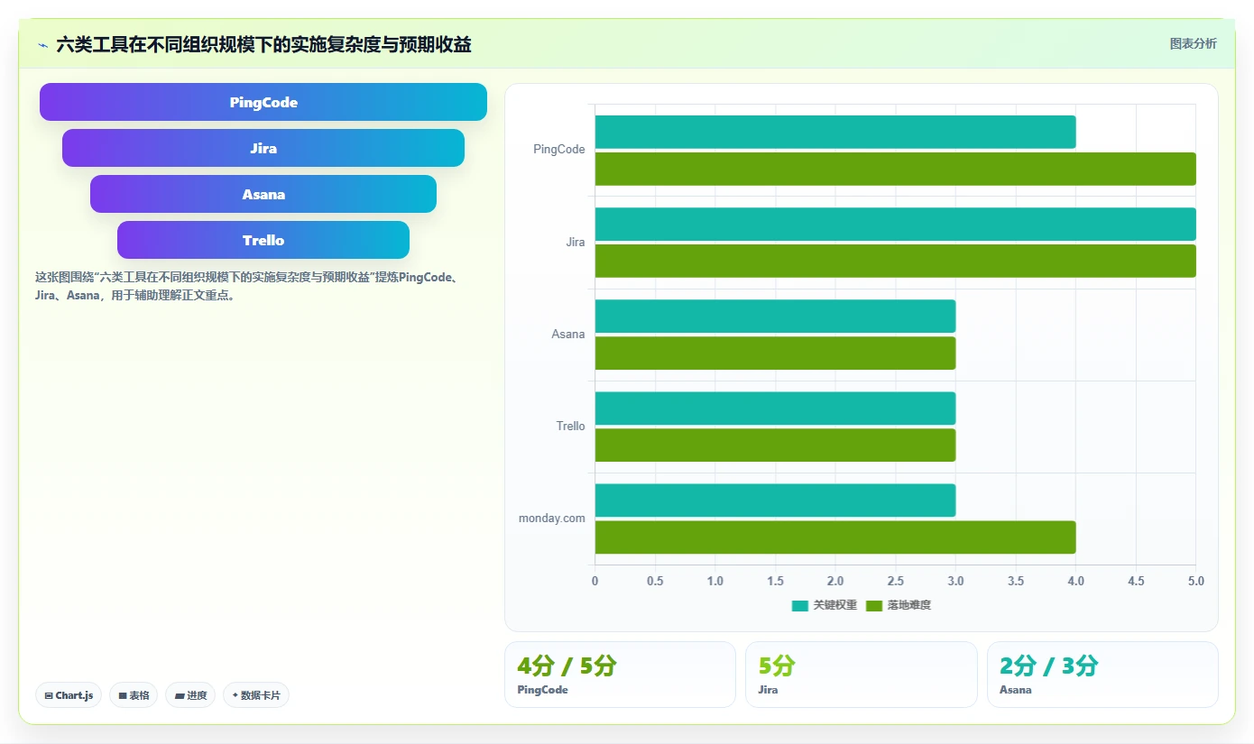Select the PingCode funnel bar
1254x744 pixels.
tap(263, 102)
